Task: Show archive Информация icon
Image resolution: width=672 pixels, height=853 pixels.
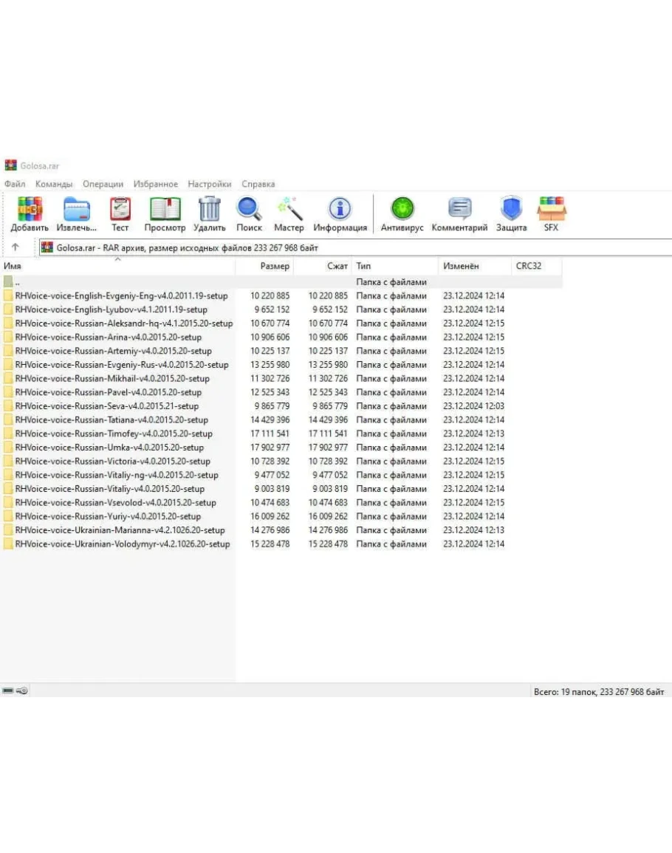Action: point(340,210)
